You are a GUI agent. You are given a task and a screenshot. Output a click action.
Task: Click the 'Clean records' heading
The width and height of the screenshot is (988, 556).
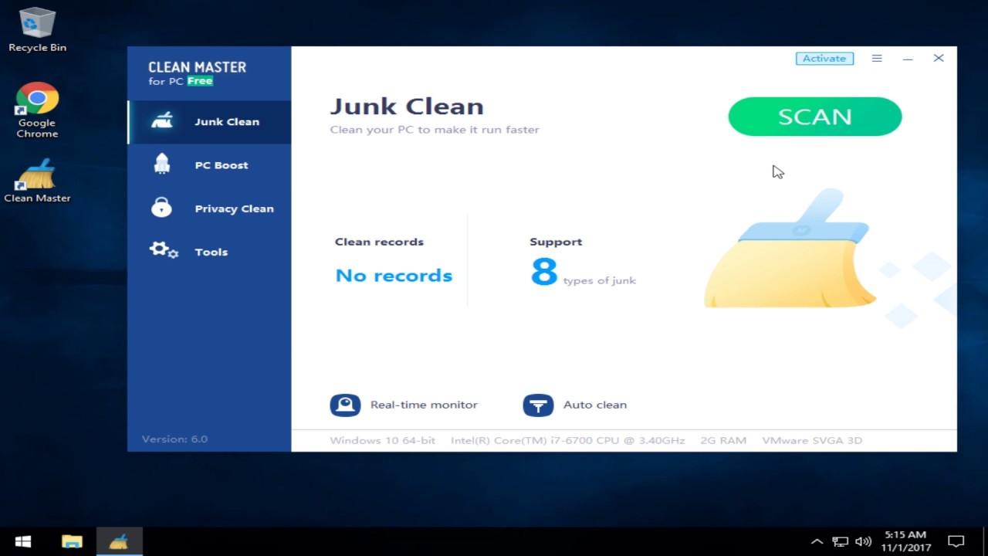tap(379, 242)
